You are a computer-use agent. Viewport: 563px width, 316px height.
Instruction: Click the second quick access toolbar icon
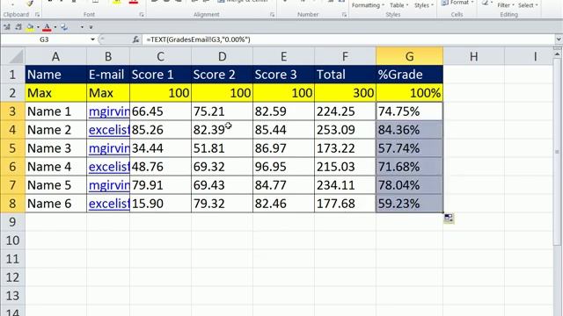point(18,27)
